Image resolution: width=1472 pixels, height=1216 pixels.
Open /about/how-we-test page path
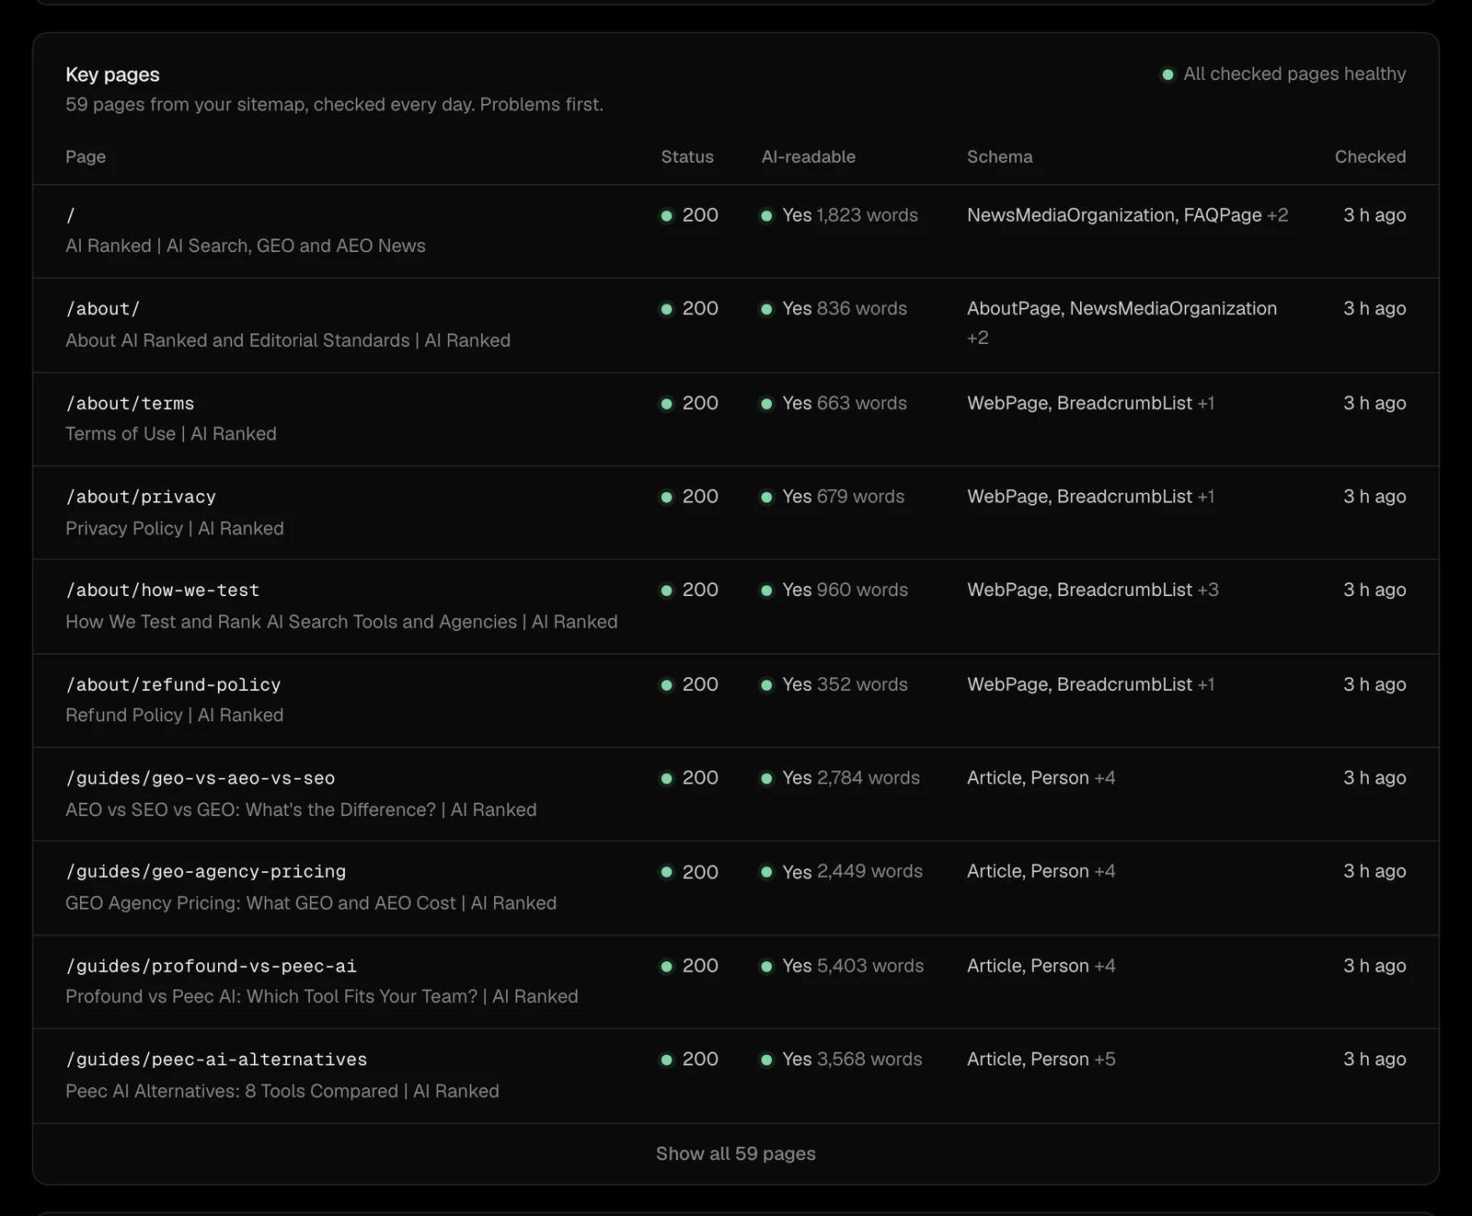[x=162, y=590]
